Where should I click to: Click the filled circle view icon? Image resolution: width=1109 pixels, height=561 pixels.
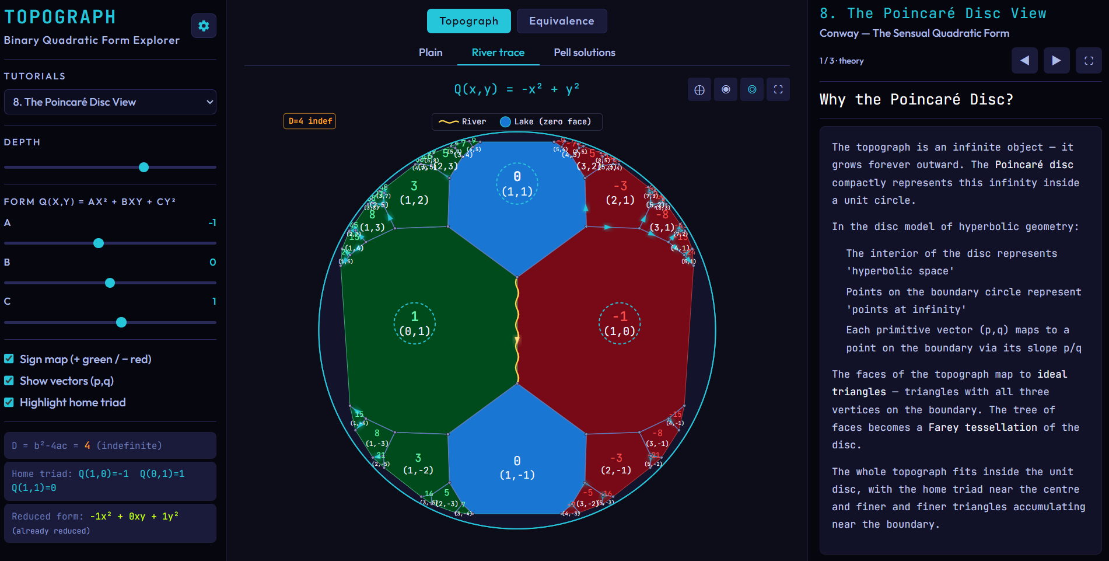point(725,89)
